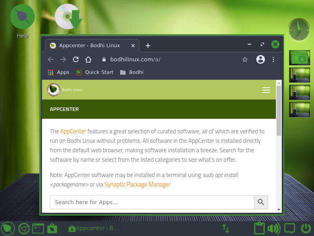Image resolution: width=314 pixels, height=236 pixels.
Task: Click the page scrollbar up arrow
Action: (x=279, y=83)
